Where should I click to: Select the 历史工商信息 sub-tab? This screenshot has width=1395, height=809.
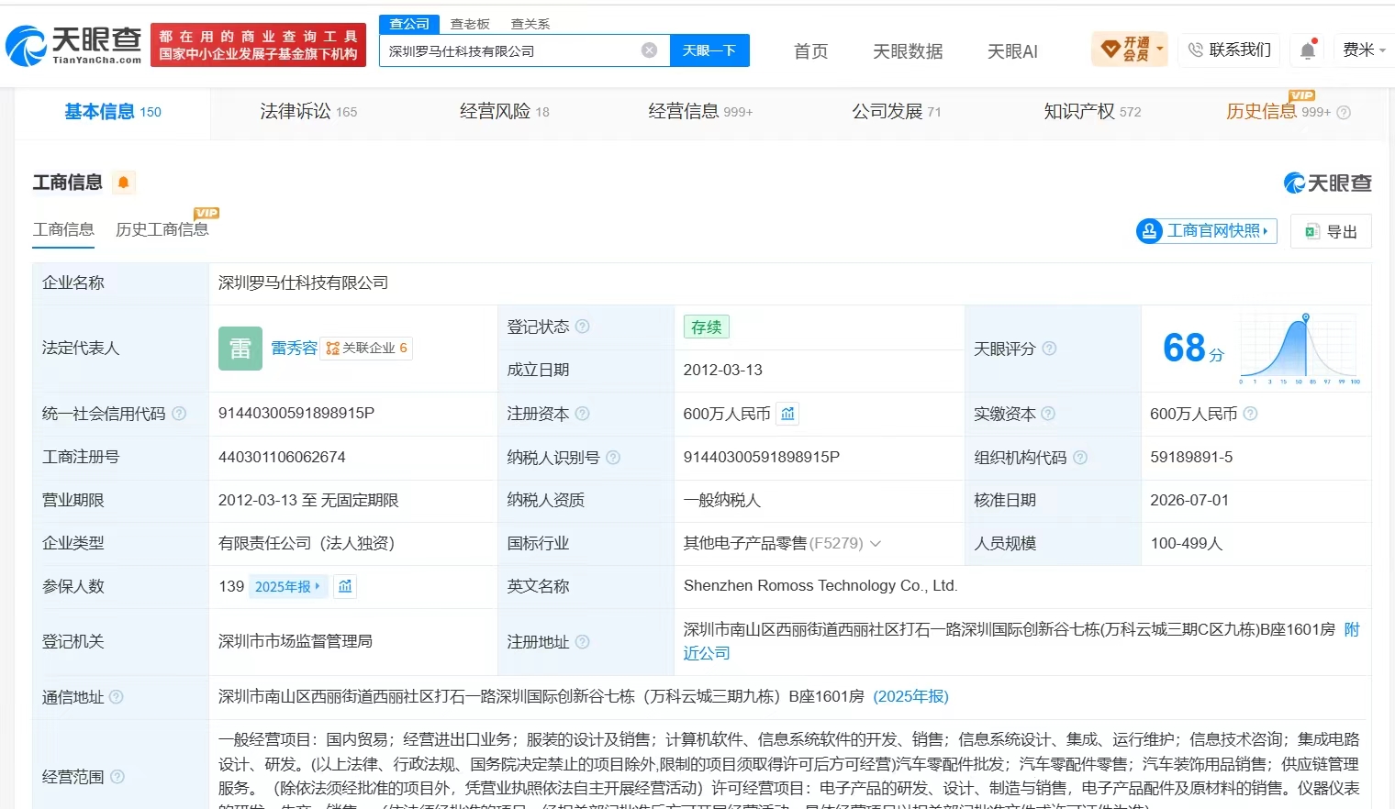162,229
